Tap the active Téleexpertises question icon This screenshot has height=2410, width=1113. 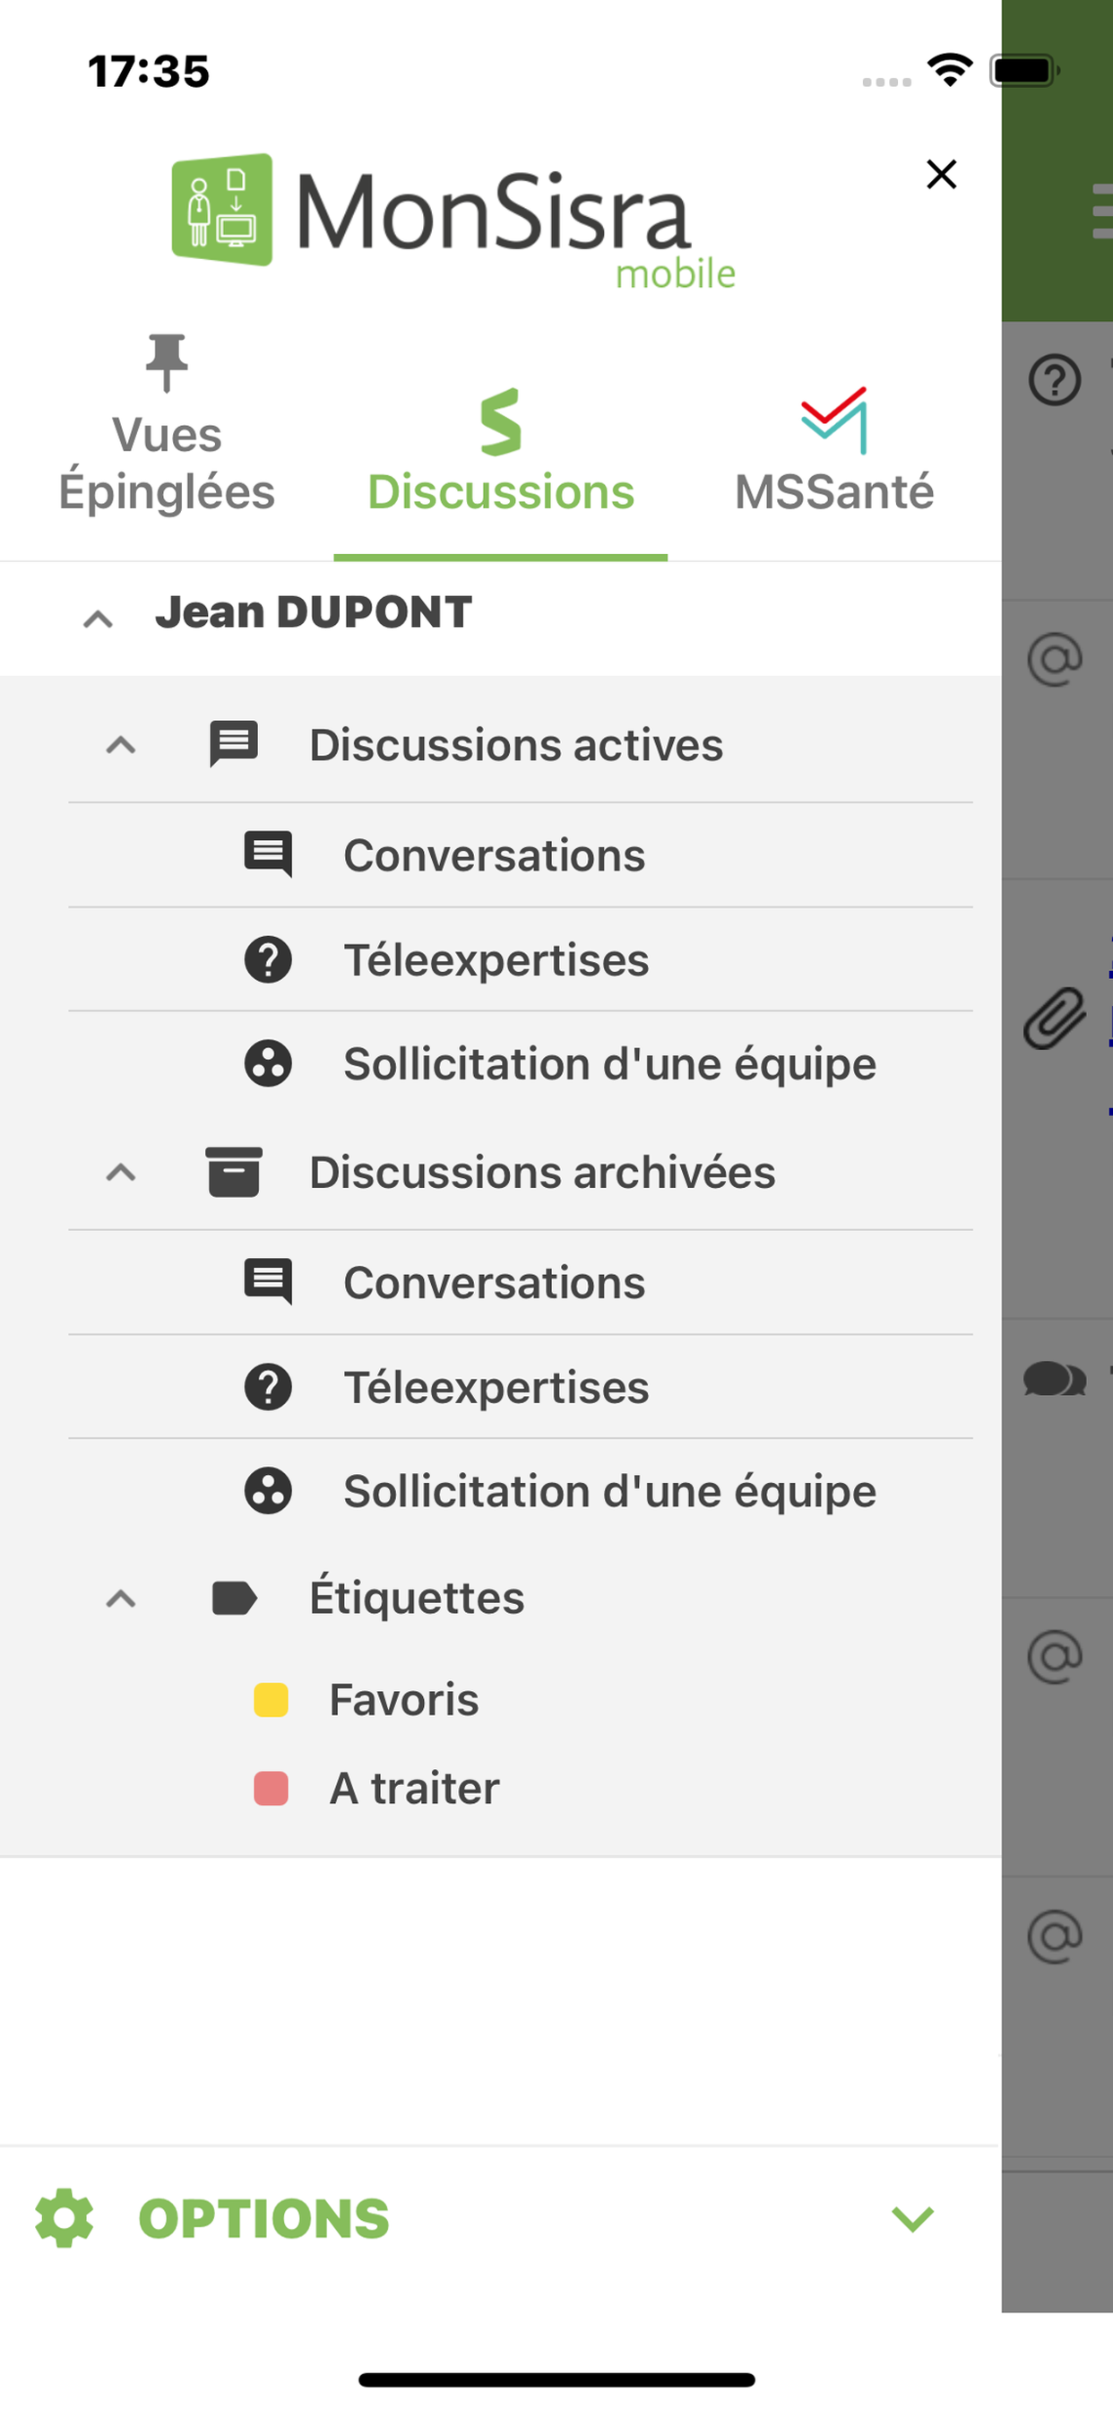269,960
